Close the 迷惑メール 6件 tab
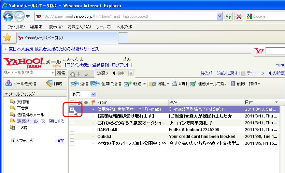The image size is (285, 173). (x=131, y=74)
